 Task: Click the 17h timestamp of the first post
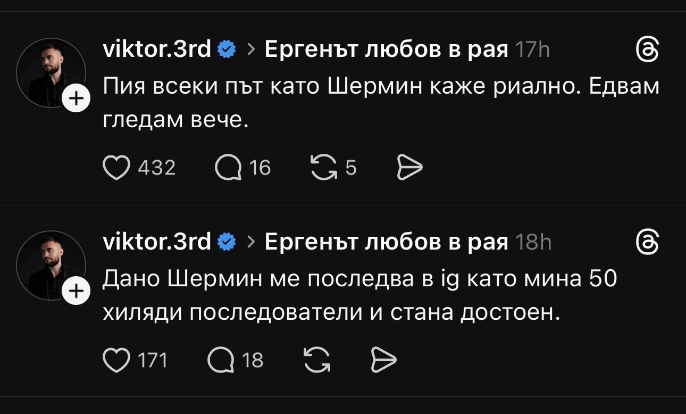pos(532,50)
